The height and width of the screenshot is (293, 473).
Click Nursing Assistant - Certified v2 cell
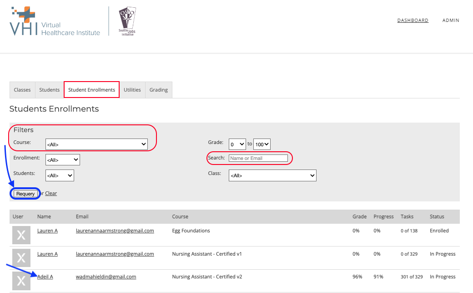pos(207,277)
